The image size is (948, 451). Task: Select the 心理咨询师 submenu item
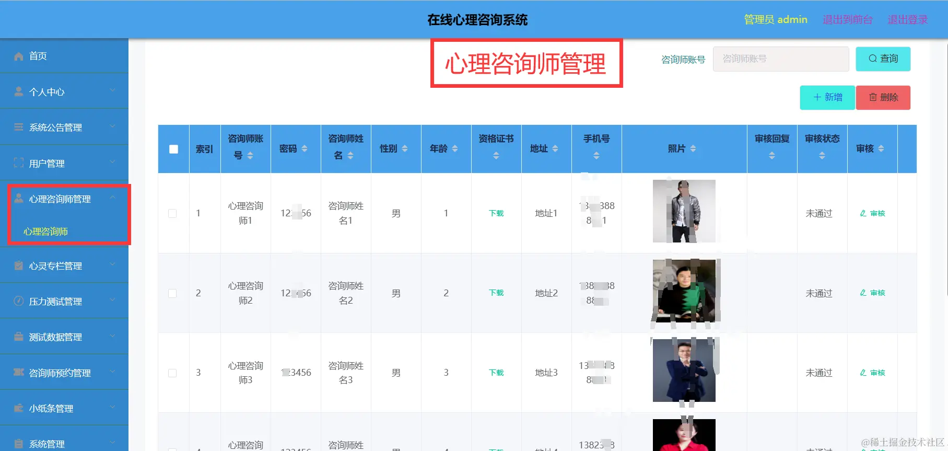point(45,232)
